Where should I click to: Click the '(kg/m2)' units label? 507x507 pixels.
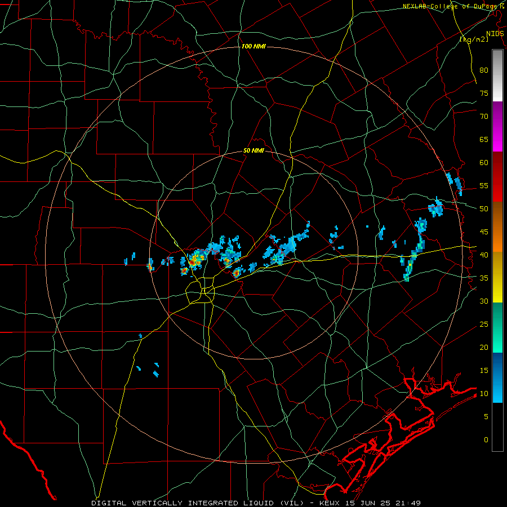click(x=474, y=39)
